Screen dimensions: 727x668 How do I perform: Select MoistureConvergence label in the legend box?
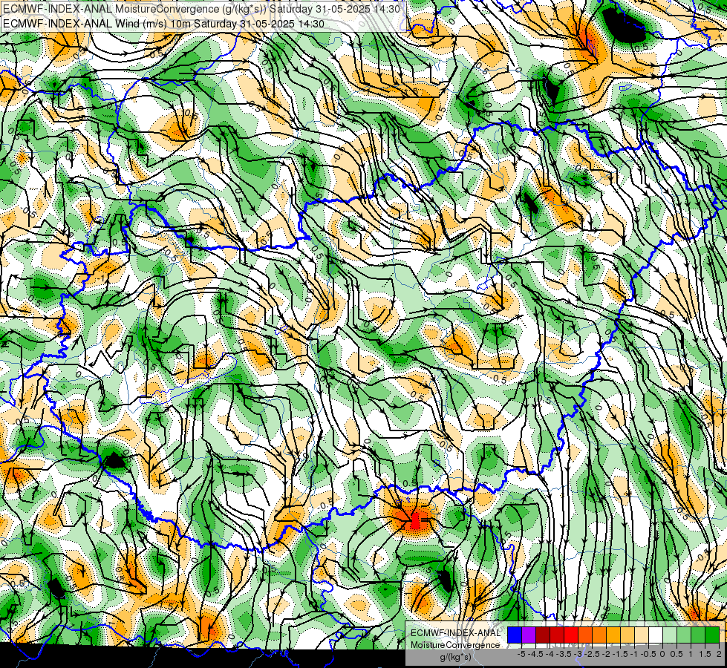(455, 645)
